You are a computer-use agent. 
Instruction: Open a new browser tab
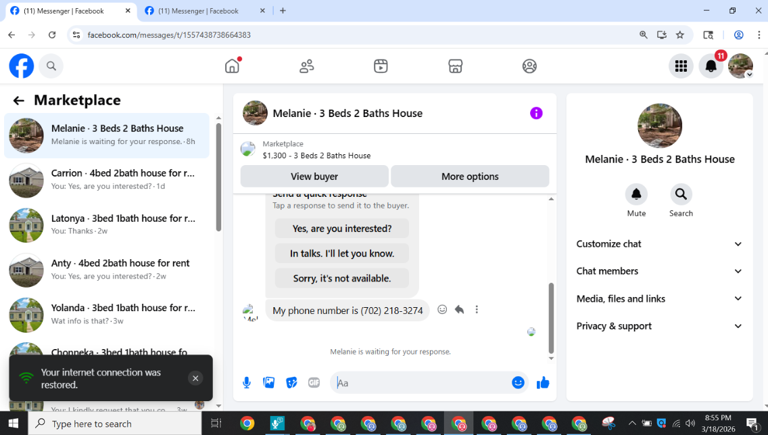point(283,11)
